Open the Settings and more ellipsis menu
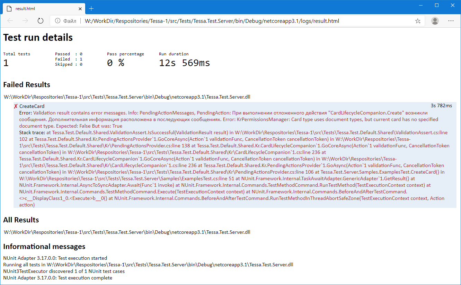 point(451,21)
